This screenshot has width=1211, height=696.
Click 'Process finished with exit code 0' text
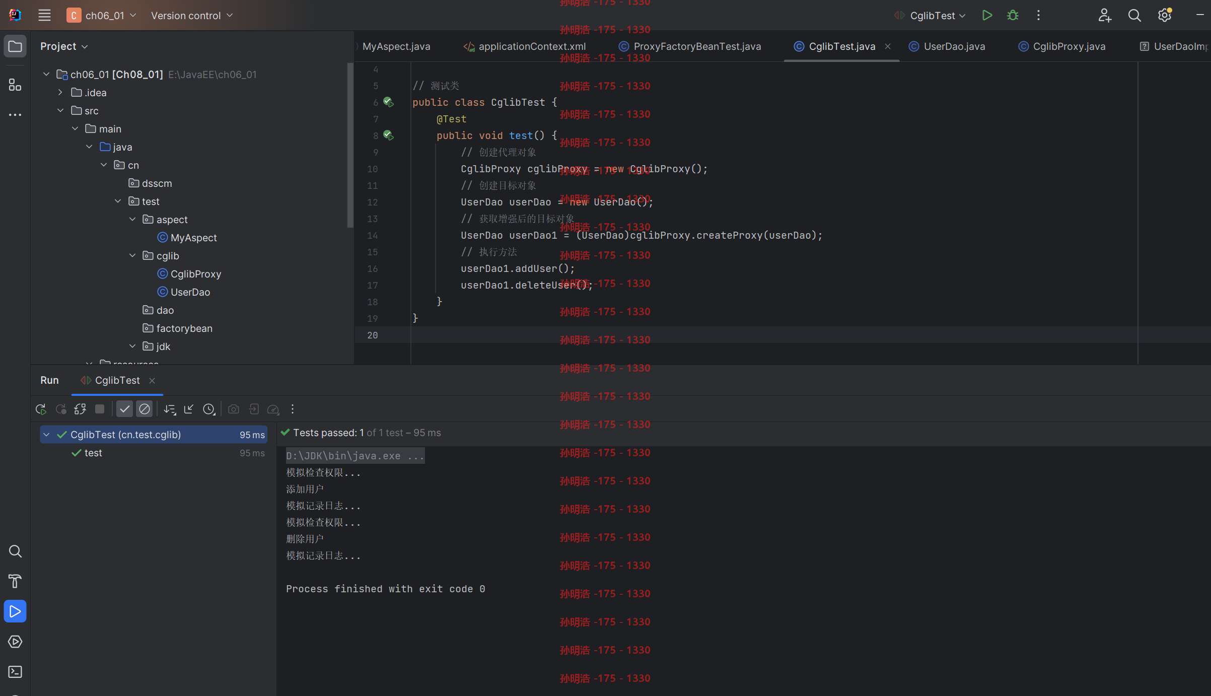coord(385,589)
